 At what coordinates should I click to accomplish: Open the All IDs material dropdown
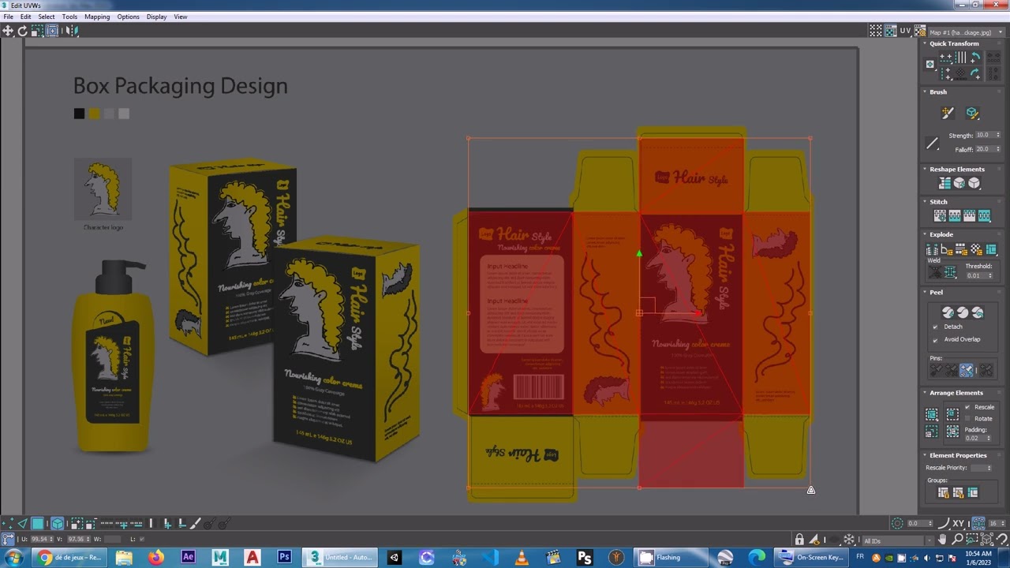coord(900,540)
